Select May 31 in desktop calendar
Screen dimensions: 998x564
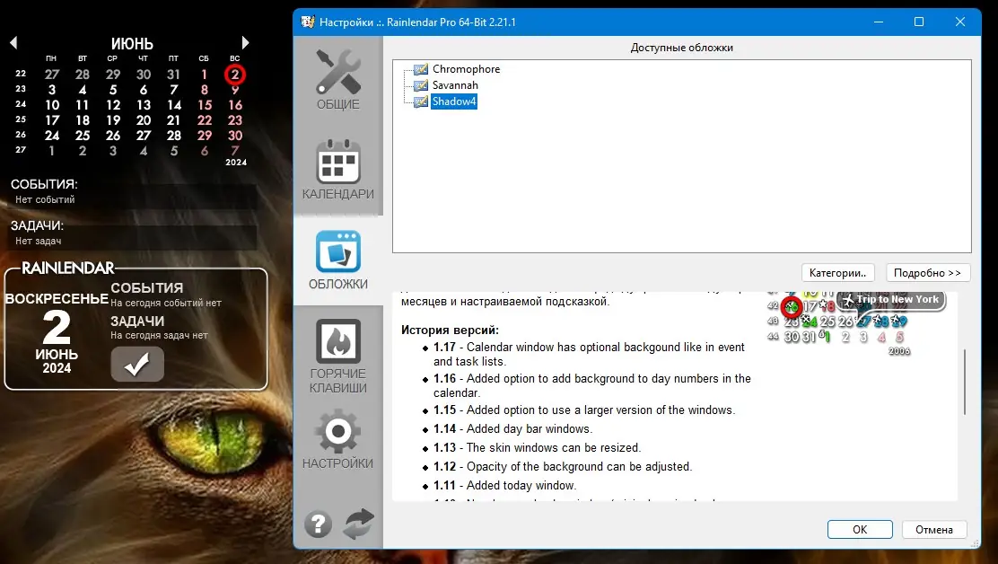[174, 75]
